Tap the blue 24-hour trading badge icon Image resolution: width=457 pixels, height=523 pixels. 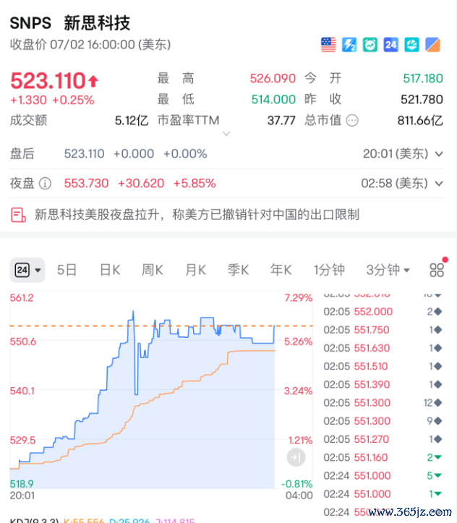[391, 45]
